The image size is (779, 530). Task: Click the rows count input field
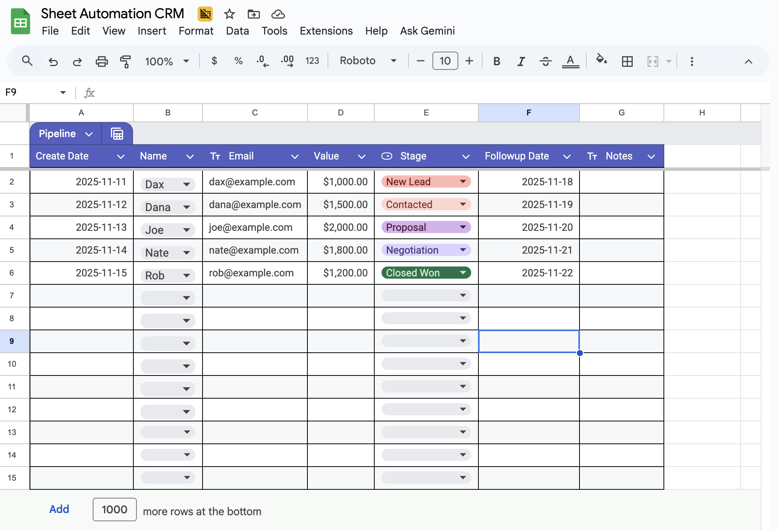tap(114, 509)
